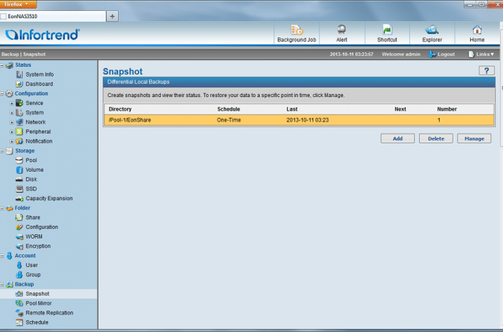
Task: Click the Encryption icon
Action: click(x=19, y=246)
